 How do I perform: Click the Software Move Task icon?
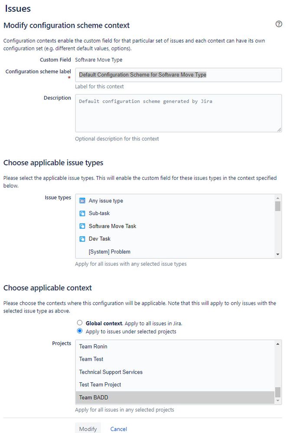[x=82, y=226]
